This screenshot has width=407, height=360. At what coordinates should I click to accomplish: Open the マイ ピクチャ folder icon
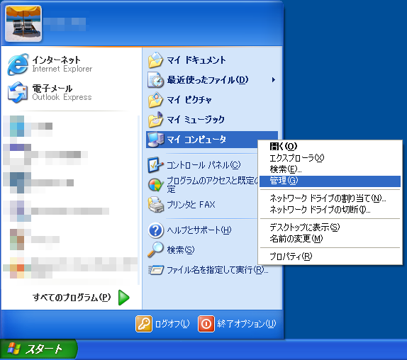[x=155, y=100]
